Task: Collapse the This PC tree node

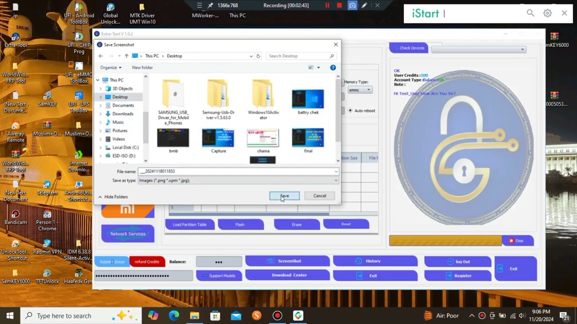Action: pos(98,80)
